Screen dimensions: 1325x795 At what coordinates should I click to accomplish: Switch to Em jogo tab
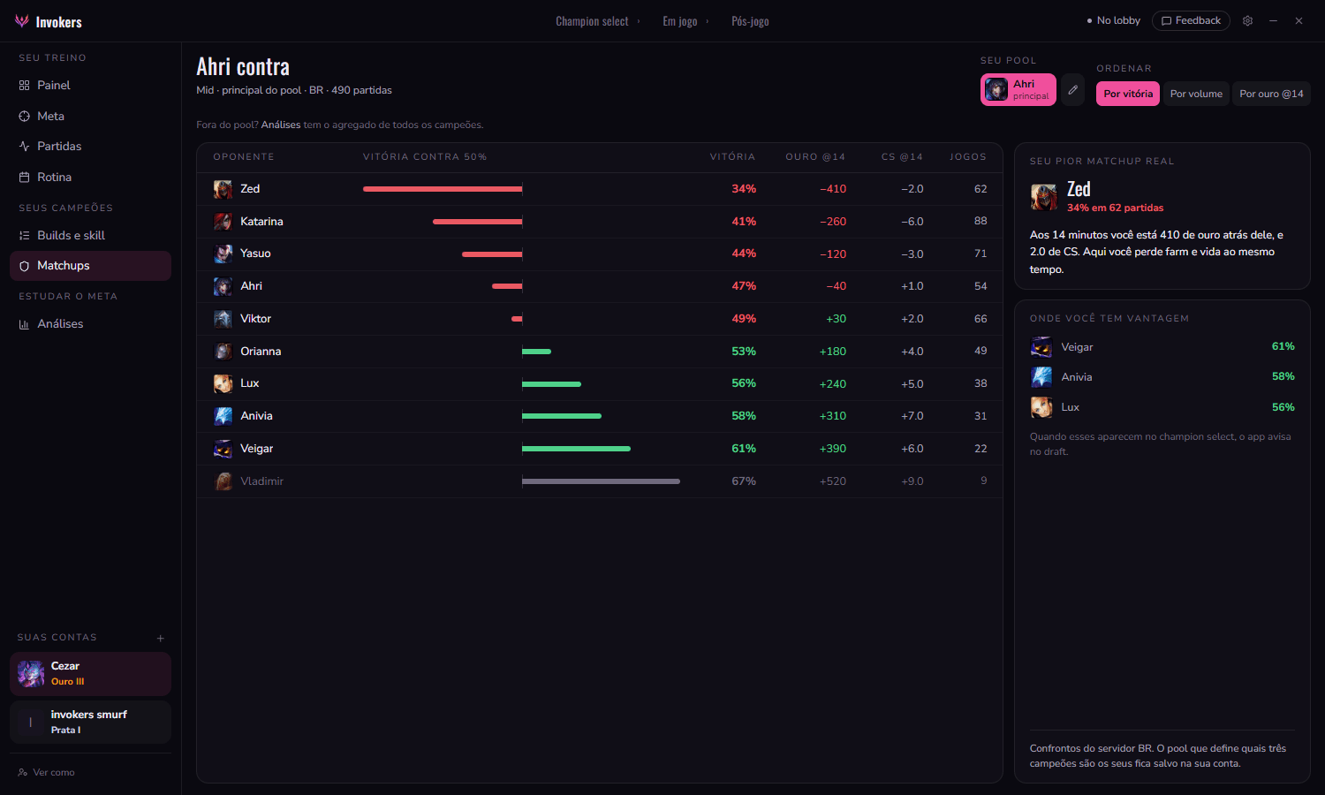[x=680, y=21]
